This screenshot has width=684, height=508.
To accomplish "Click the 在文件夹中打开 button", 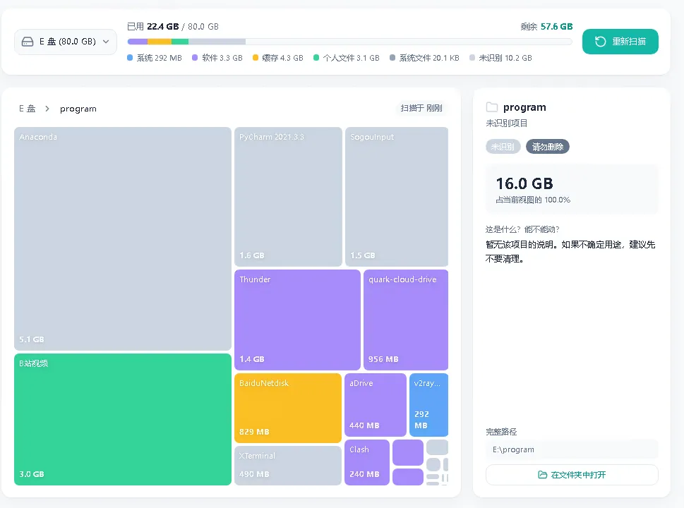I will [572, 475].
